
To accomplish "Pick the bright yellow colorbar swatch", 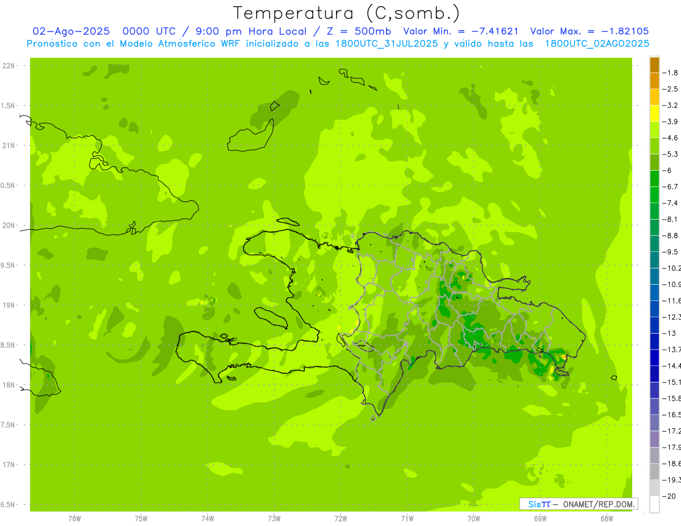I will tap(654, 113).
